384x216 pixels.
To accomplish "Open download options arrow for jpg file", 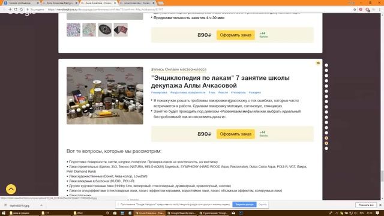I will 41,205.
